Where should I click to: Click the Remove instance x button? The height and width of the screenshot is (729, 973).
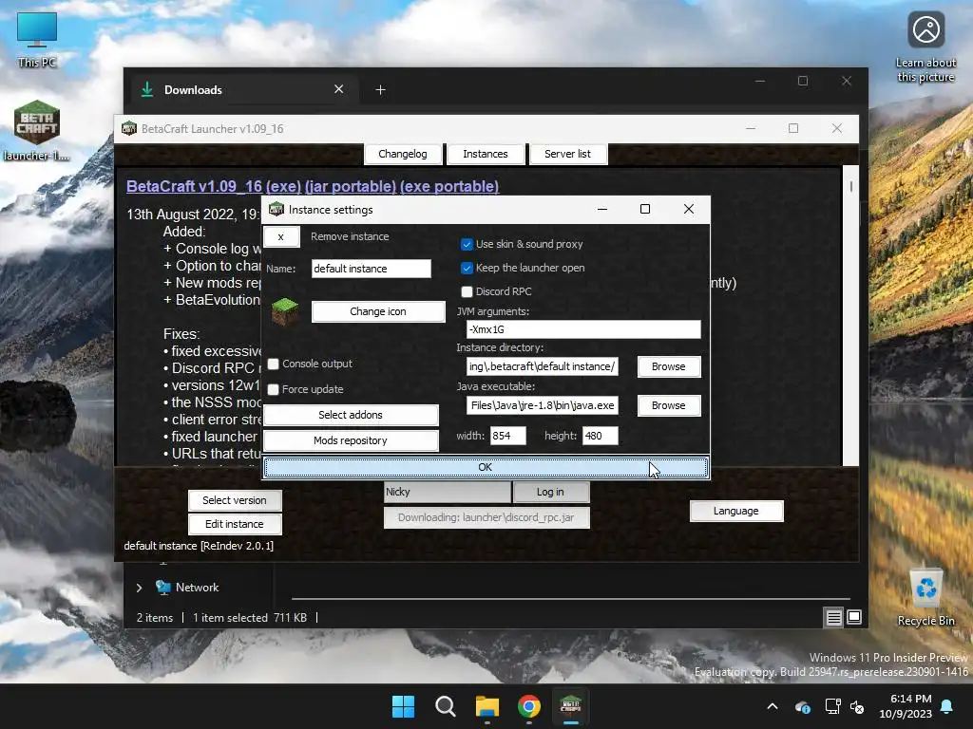[x=281, y=236]
